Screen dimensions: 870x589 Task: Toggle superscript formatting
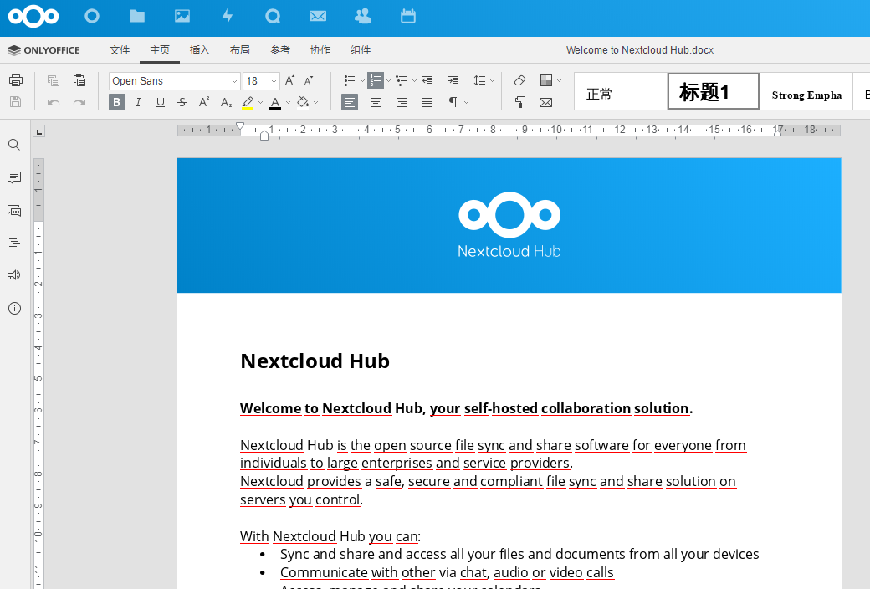204,102
